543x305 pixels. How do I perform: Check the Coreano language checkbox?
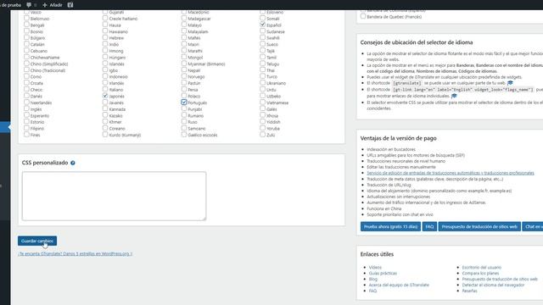coord(105,128)
